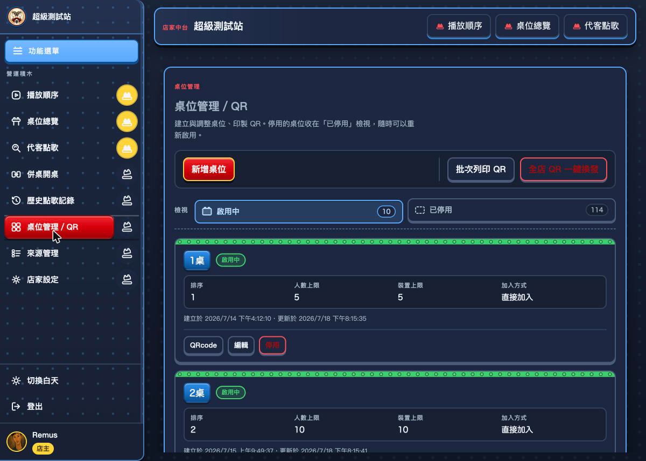Click the 桌位管理 / QR grid icon in sidebar
The width and height of the screenshot is (646, 461).
click(16, 227)
